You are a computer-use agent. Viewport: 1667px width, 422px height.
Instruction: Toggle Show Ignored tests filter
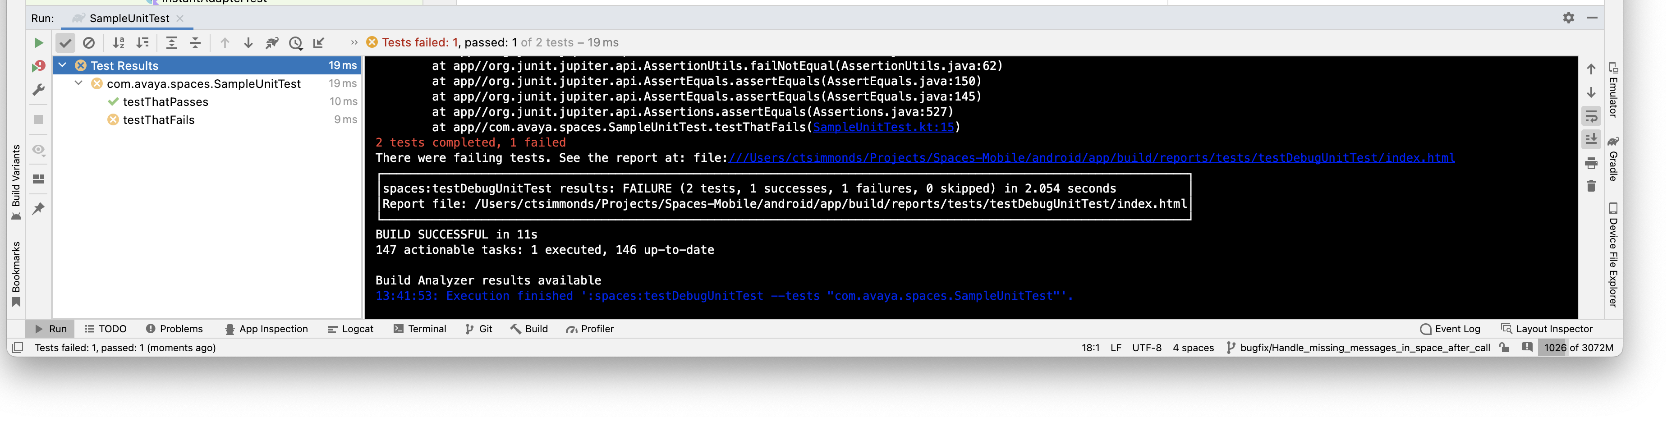coord(89,43)
